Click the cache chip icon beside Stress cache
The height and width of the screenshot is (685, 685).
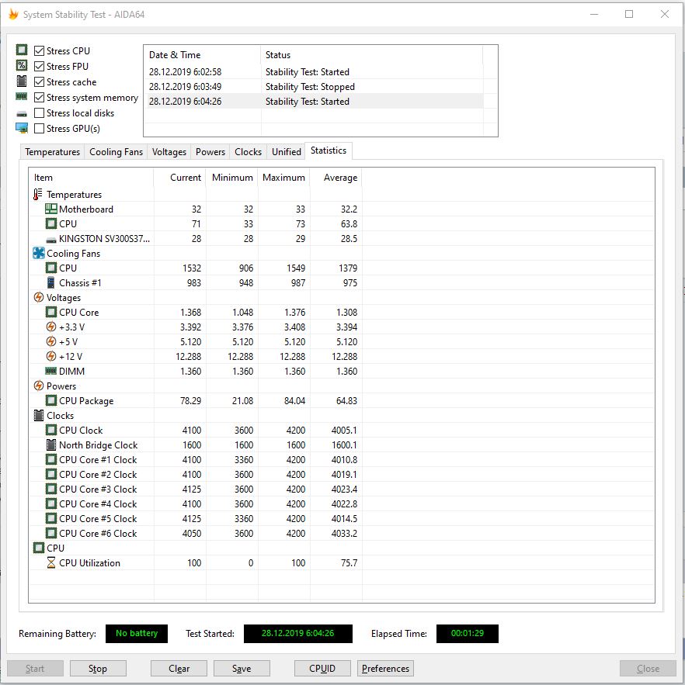(x=22, y=81)
